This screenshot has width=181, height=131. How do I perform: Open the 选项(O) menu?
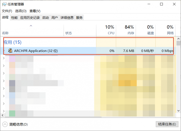(x=21, y=11)
